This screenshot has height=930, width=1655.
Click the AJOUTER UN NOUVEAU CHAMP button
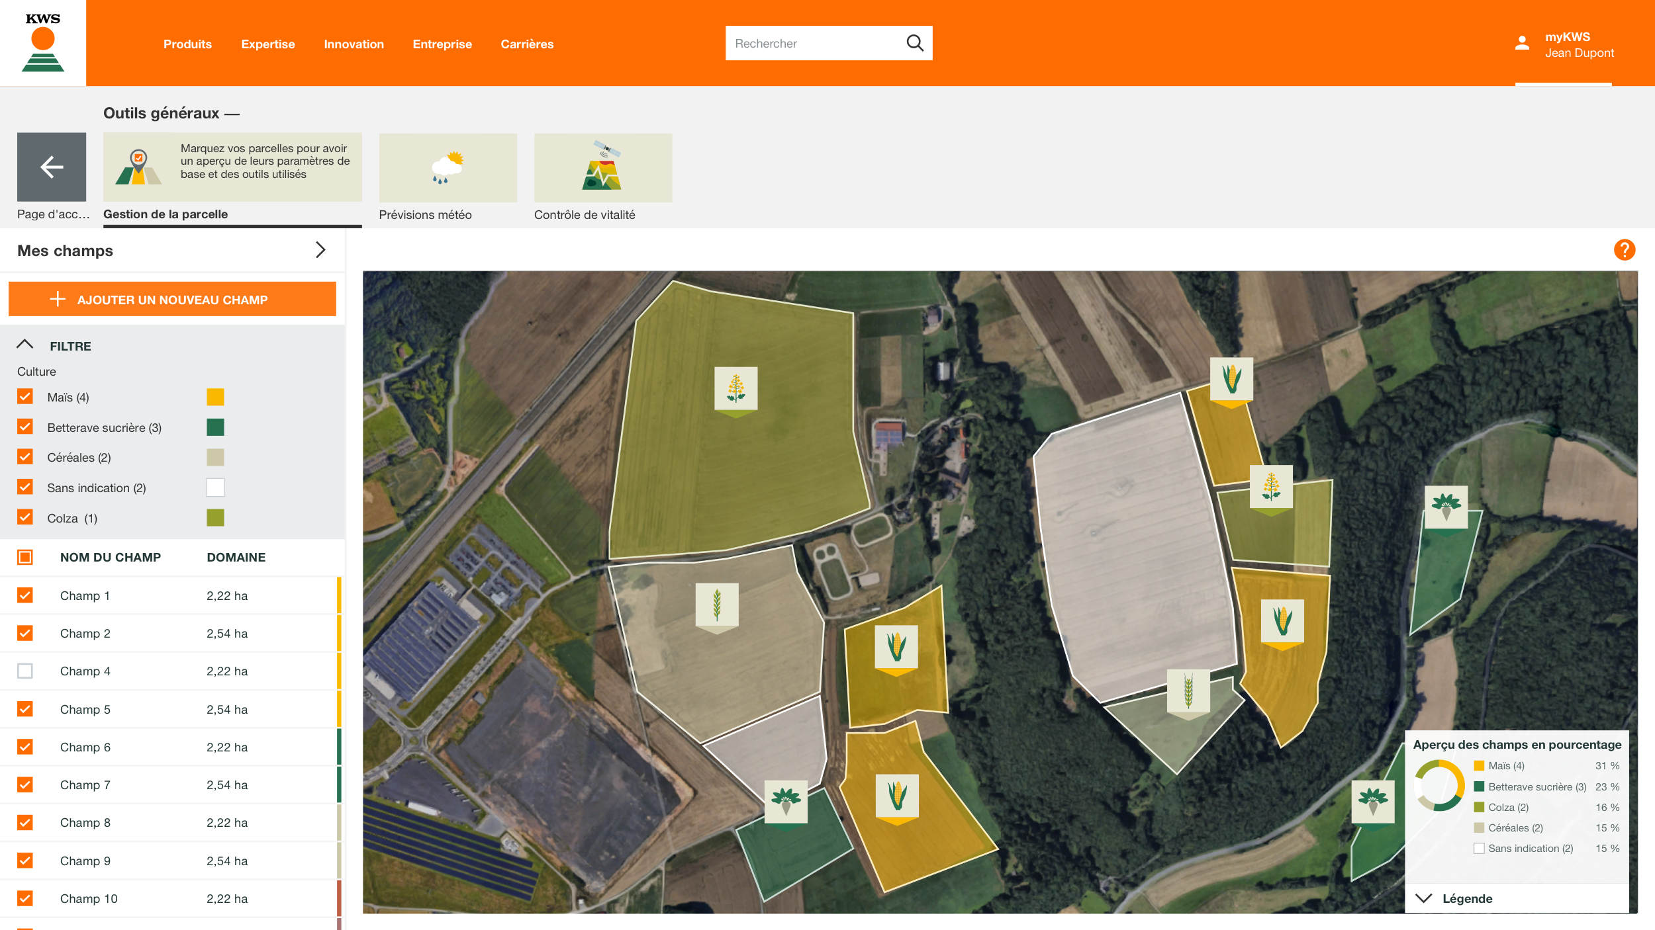pos(171,300)
